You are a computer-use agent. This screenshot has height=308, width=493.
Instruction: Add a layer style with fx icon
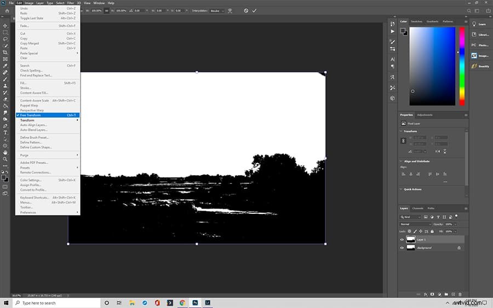(426, 294)
